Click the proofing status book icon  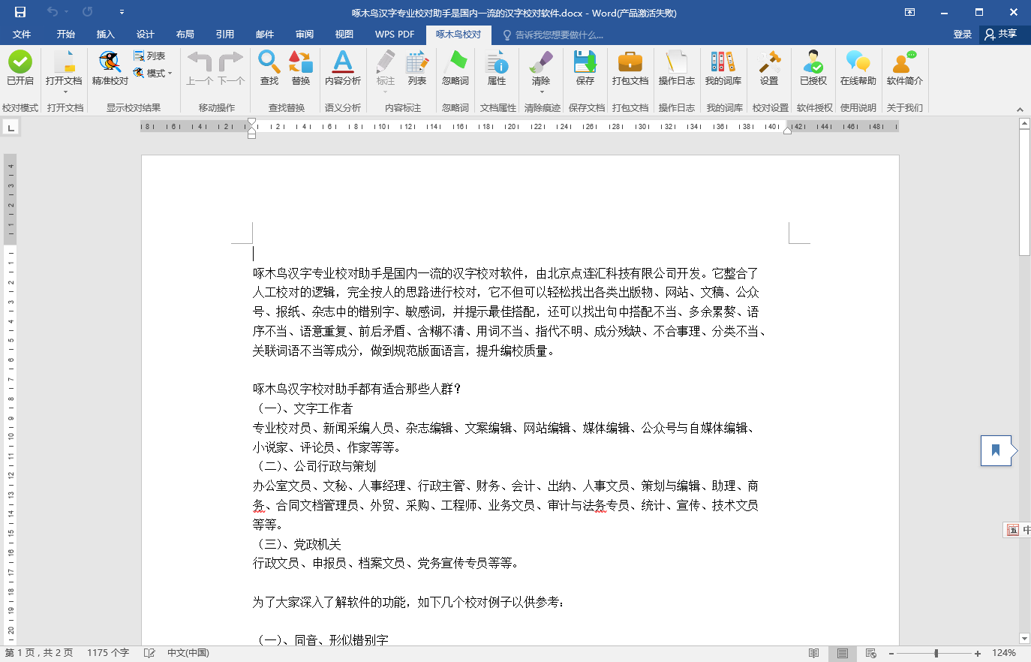[149, 653]
